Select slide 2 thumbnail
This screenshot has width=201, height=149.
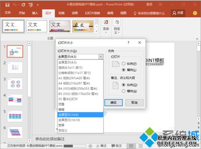click(x=15, y=67)
